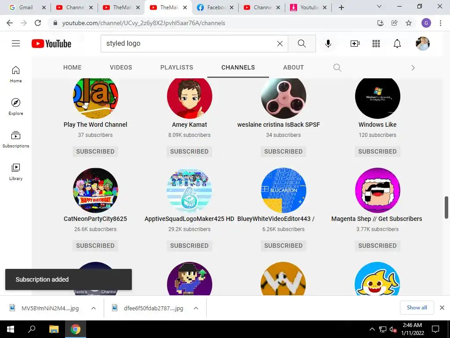The width and height of the screenshot is (450, 338).
Task: Switch to channel HOME tab
Action: pyautogui.click(x=73, y=67)
